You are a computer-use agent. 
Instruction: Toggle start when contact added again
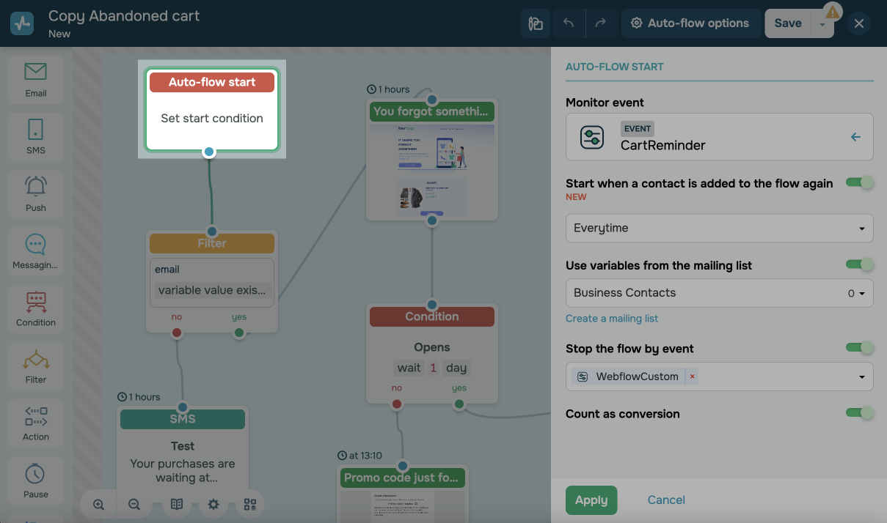pos(859,182)
